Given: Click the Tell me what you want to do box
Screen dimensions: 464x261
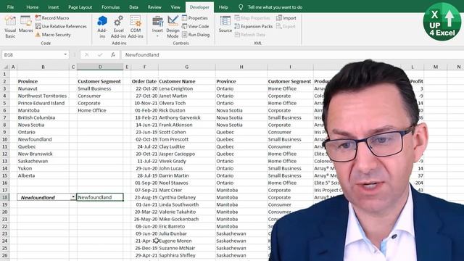Looking at the screenshot, I should point(275,7).
